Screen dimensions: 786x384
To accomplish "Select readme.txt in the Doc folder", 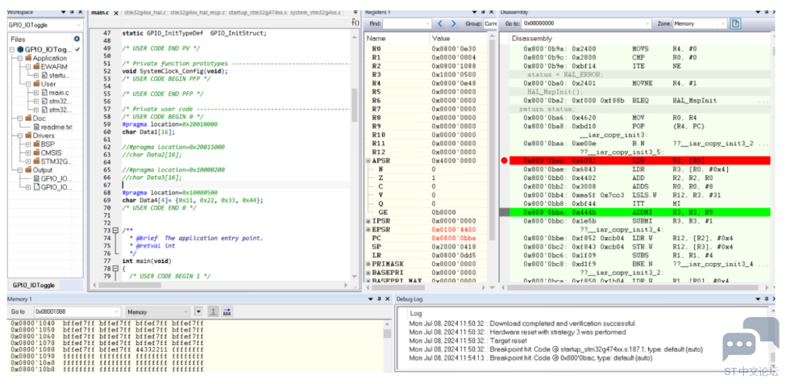I will click(52, 127).
